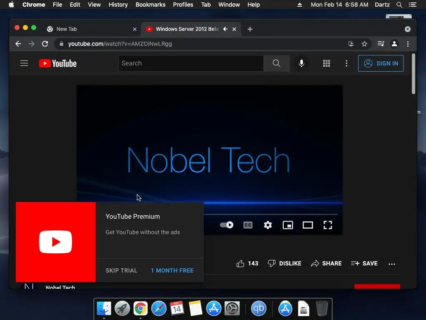The width and height of the screenshot is (426, 320).
Task: Open the Profiles menu
Action: [x=183, y=5]
